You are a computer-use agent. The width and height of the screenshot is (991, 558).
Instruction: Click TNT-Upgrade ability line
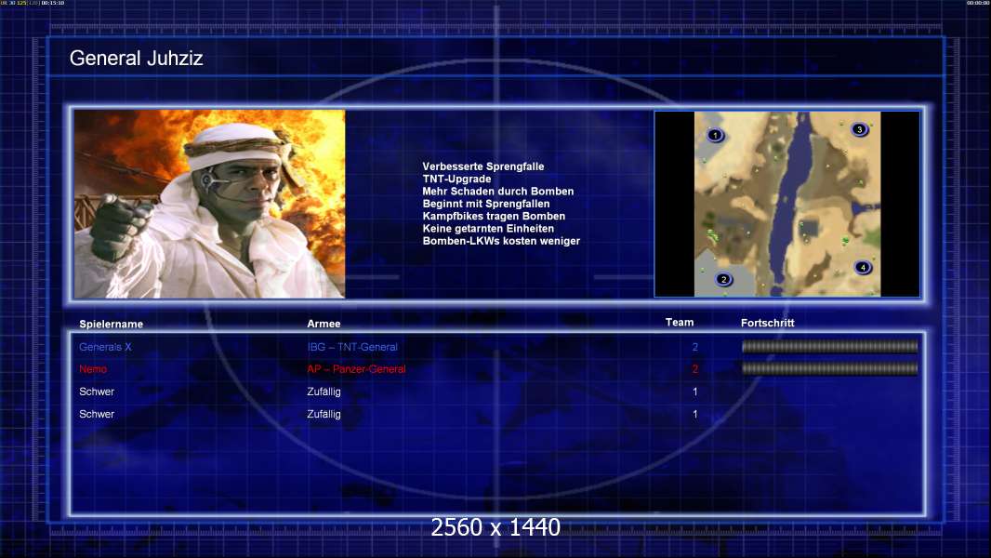coord(456,179)
